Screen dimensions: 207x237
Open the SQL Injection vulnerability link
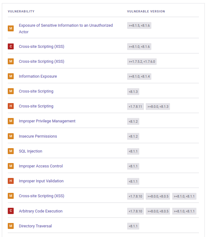tap(30, 151)
